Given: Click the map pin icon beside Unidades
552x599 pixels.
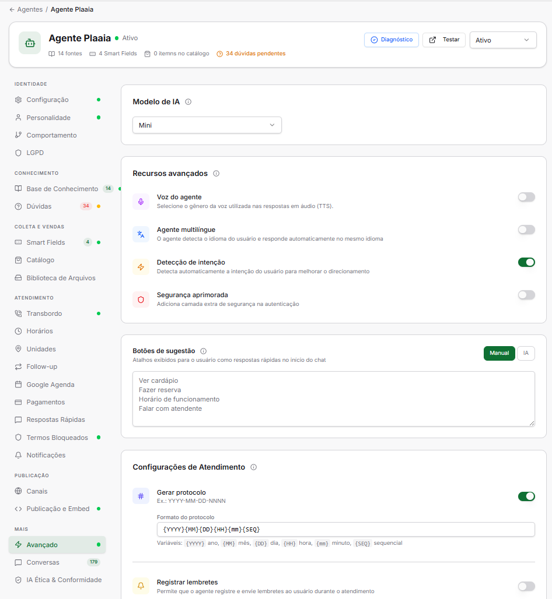Looking at the screenshot, I should pyautogui.click(x=18, y=349).
